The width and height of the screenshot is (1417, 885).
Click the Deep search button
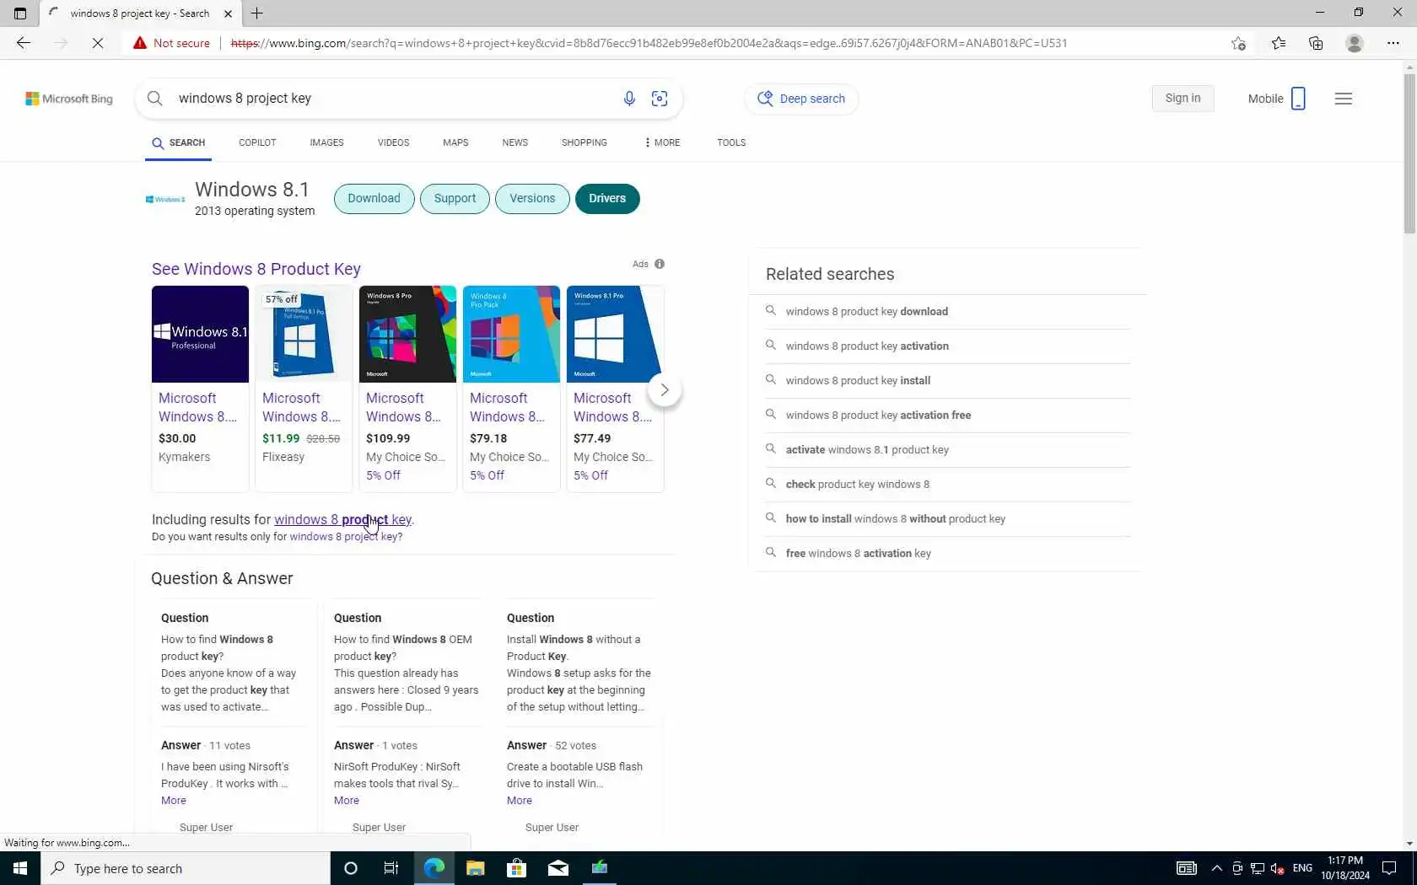(801, 99)
